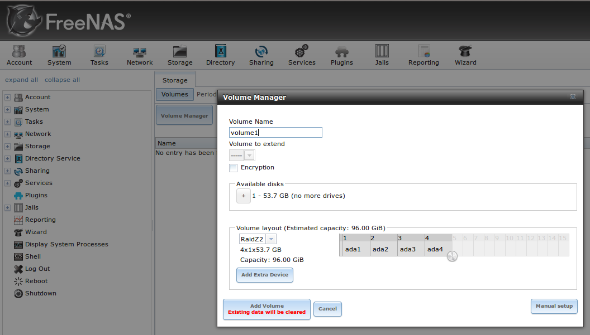Select Reboot label in the sidebar
590x335 pixels.
36,281
